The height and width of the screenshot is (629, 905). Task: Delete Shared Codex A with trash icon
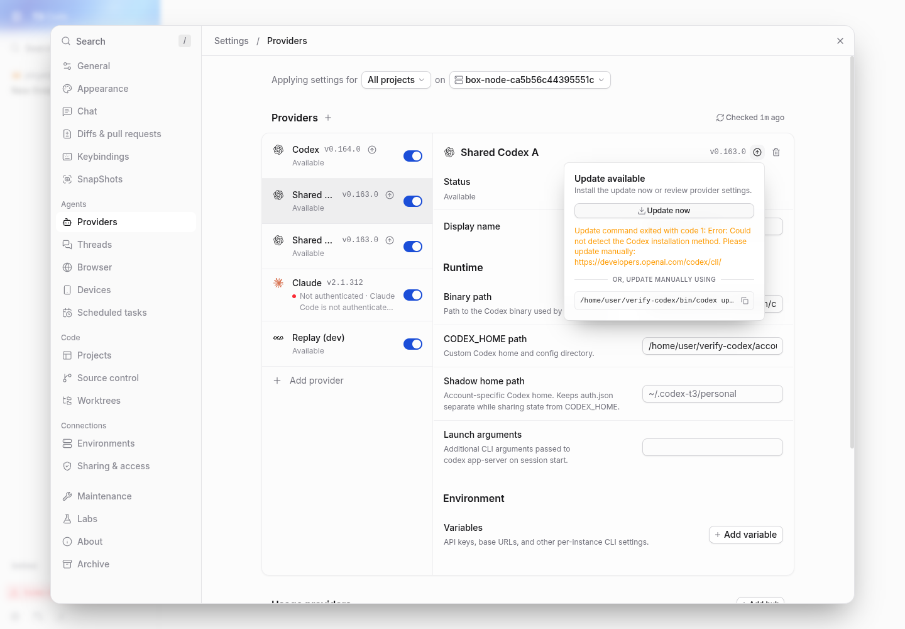click(776, 152)
